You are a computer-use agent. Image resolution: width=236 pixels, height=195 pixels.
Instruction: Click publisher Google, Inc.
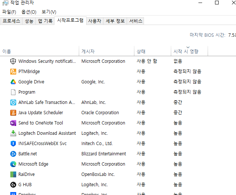tap(93, 82)
